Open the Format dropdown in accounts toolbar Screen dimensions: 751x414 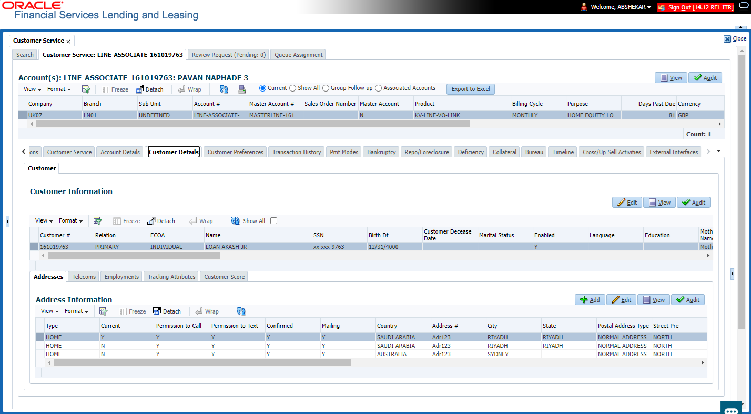point(59,89)
